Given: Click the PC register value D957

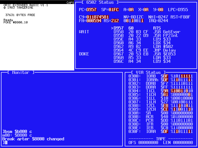Looking at the screenshot, I should coord(91,10).
